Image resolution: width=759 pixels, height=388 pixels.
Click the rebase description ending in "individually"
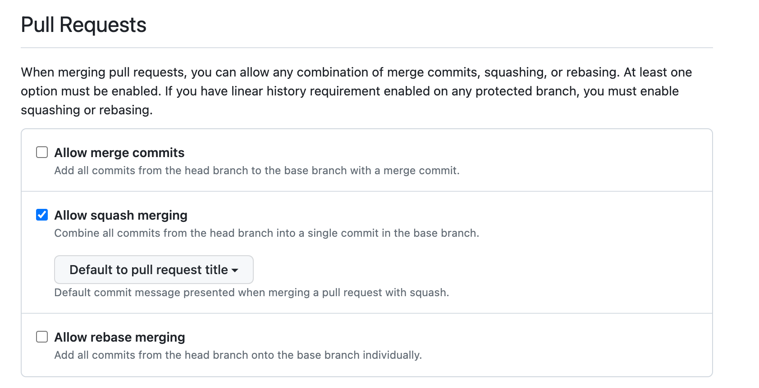238,355
